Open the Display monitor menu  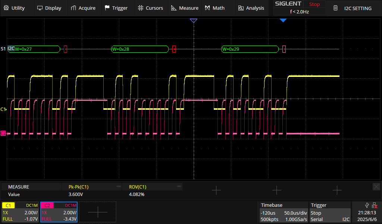coord(49,8)
